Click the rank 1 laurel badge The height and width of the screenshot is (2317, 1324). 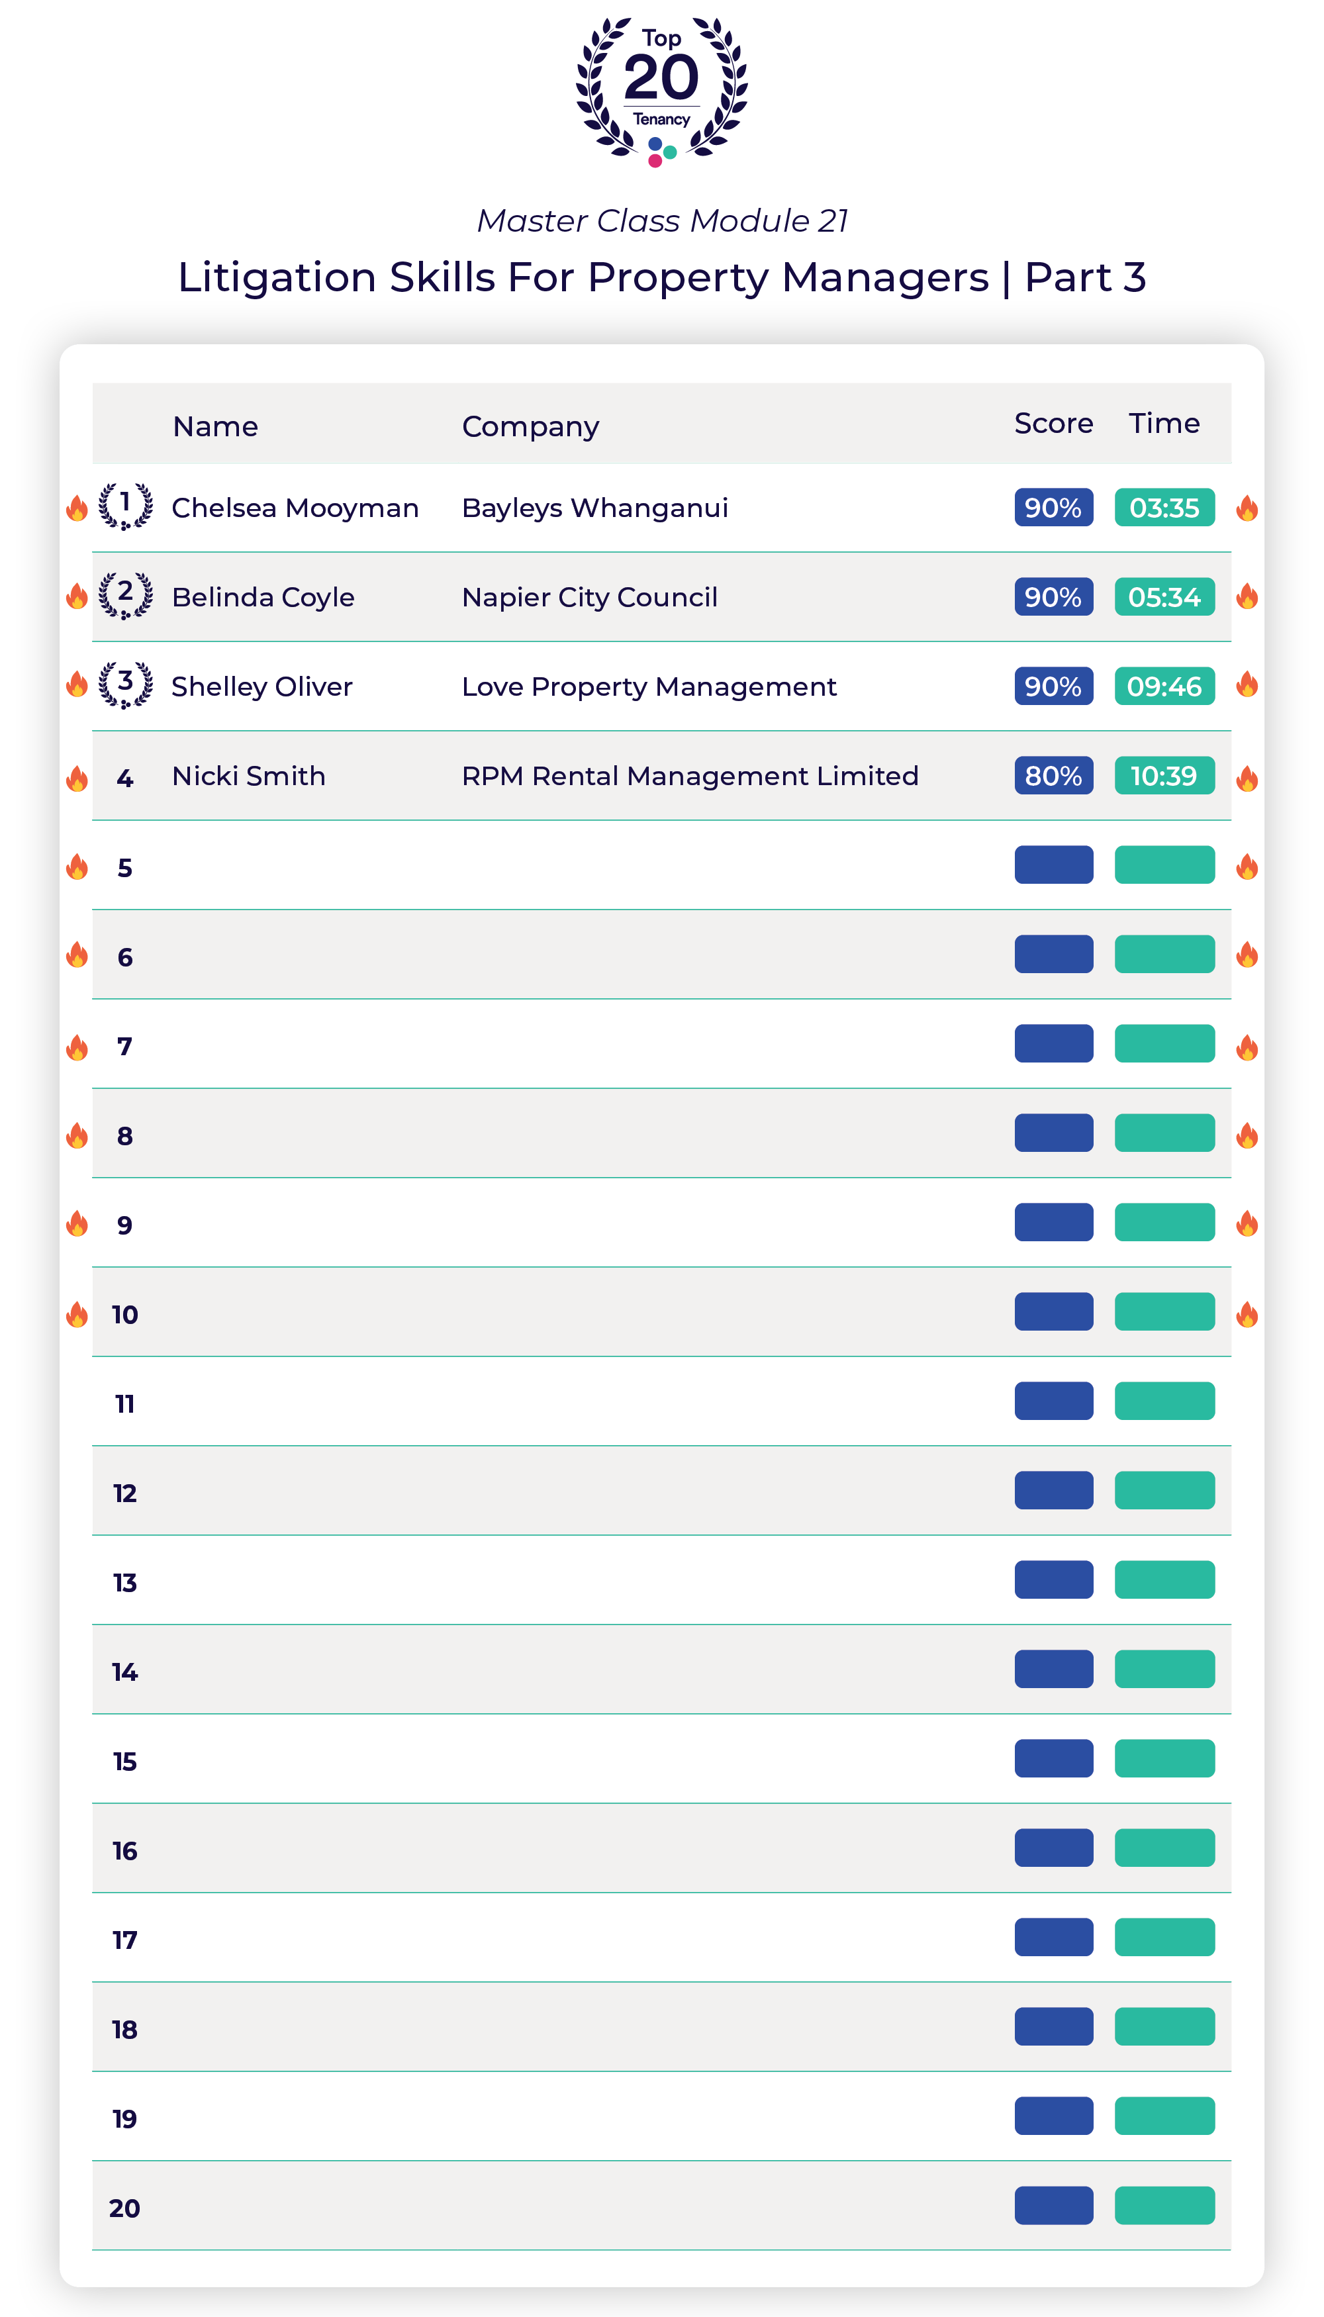(126, 506)
